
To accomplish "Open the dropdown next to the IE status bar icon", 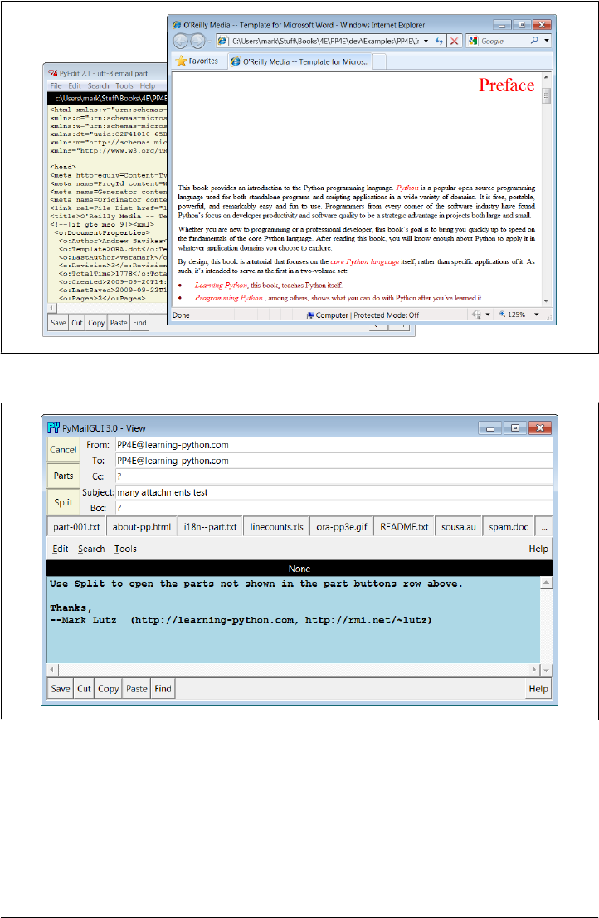I will point(488,315).
